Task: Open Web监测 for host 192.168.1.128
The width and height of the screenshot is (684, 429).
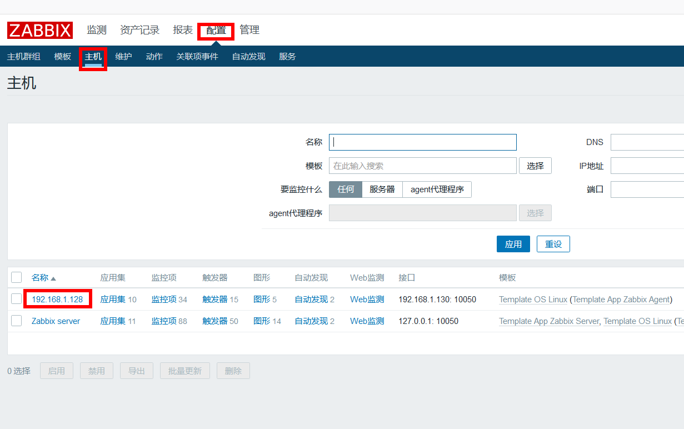Action: click(367, 300)
